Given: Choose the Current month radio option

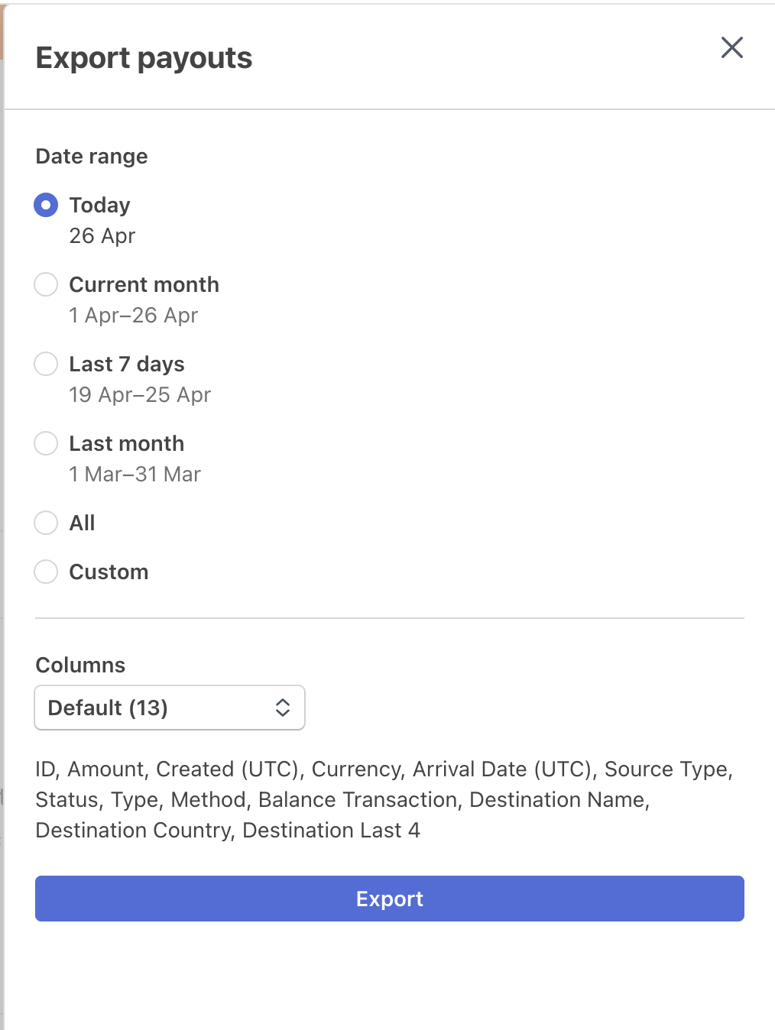Looking at the screenshot, I should click(46, 284).
